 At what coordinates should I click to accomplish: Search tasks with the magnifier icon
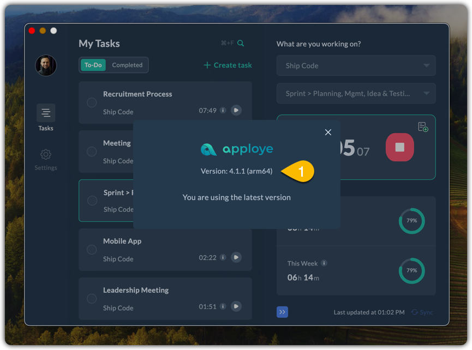click(x=241, y=43)
